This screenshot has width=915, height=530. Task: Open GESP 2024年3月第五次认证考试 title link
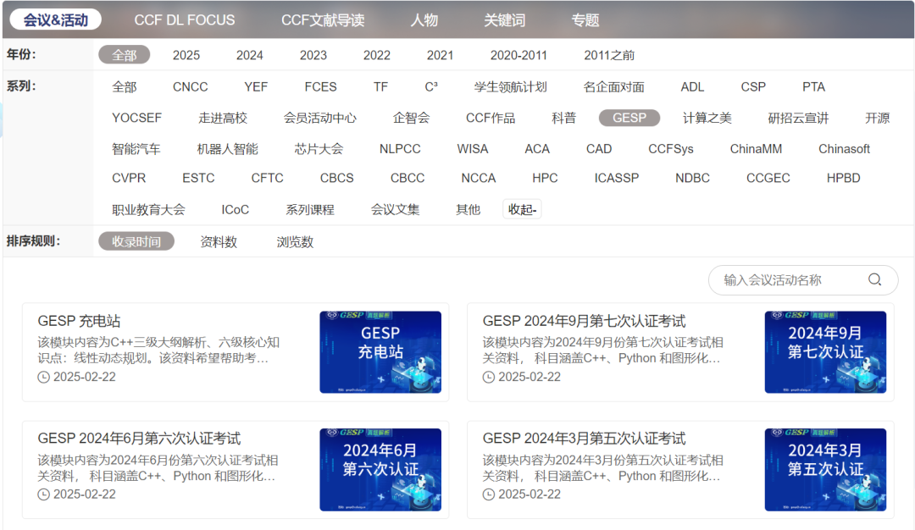(584, 439)
